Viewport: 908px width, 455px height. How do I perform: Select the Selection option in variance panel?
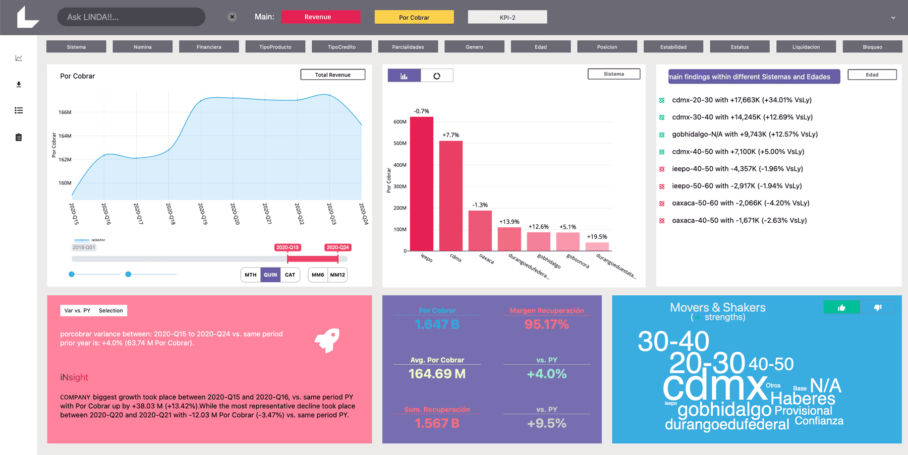point(110,310)
